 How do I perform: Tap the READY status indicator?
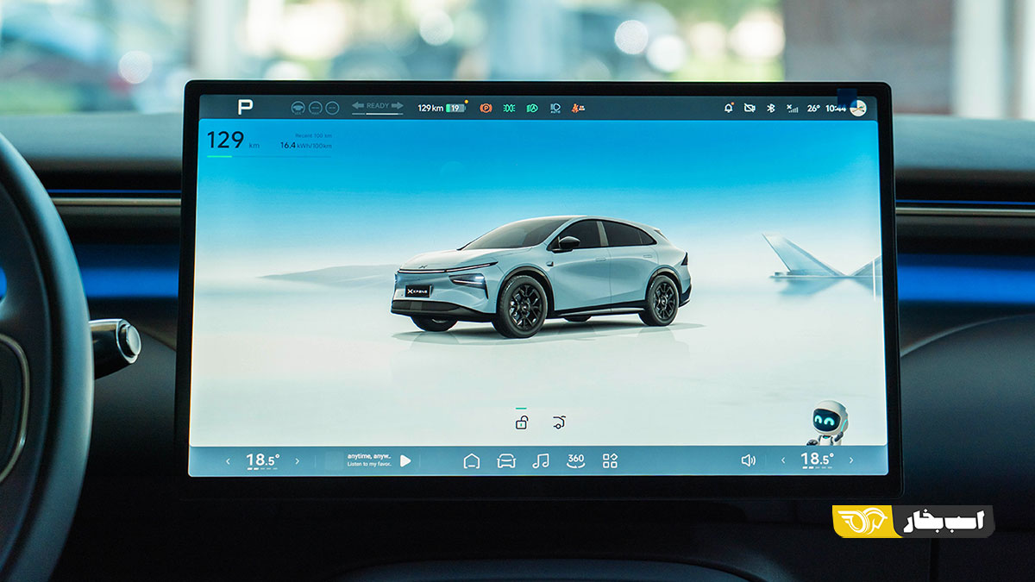point(378,107)
